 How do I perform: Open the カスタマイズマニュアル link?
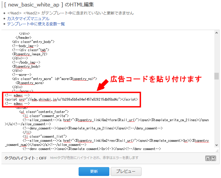tap(28, 19)
